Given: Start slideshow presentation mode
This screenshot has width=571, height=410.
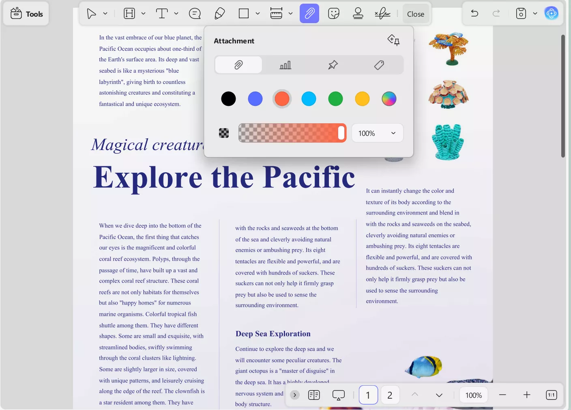Looking at the screenshot, I should pyautogui.click(x=339, y=395).
